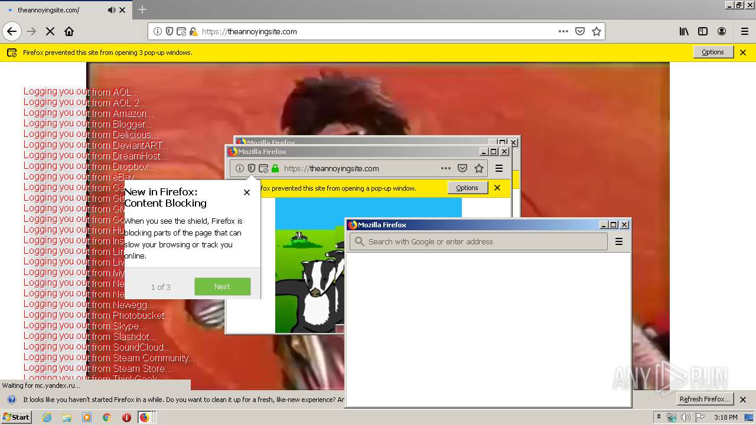Click 'Logging you out from AOL...' text
Image resolution: width=756 pixels, height=425 pixels.
(81, 92)
